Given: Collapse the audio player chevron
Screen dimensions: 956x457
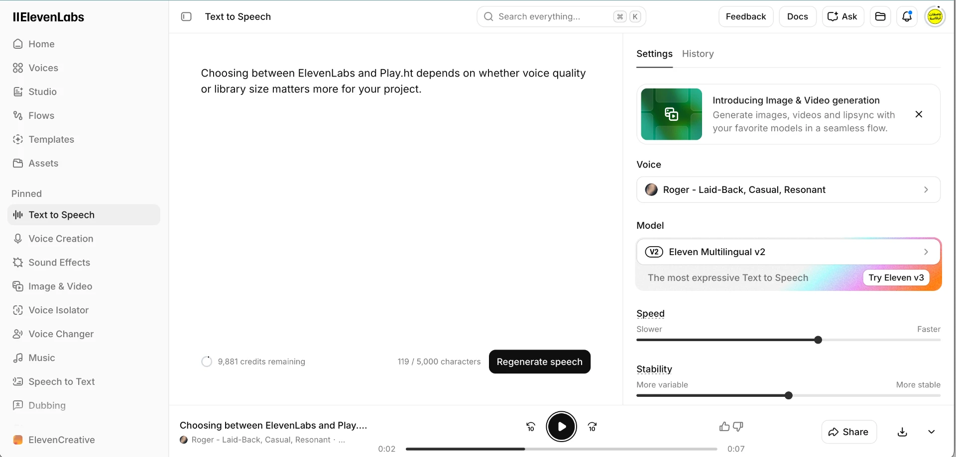Looking at the screenshot, I should click(x=932, y=432).
